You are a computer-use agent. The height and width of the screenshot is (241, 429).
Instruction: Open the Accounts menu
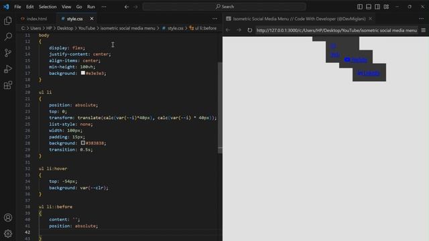click(8, 218)
